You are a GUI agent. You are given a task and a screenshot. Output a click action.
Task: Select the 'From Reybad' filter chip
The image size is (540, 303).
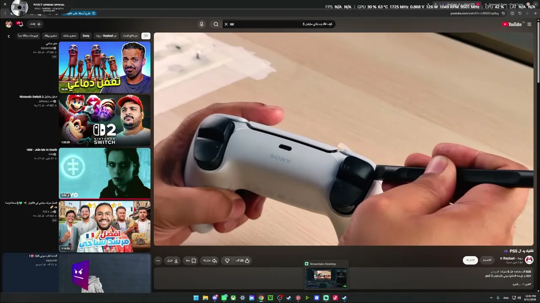106,36
